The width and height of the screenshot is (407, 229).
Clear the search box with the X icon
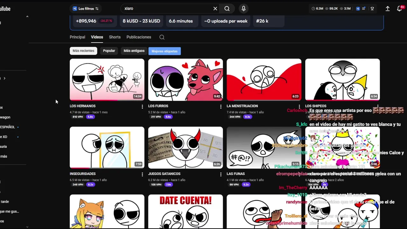[215, 9]
